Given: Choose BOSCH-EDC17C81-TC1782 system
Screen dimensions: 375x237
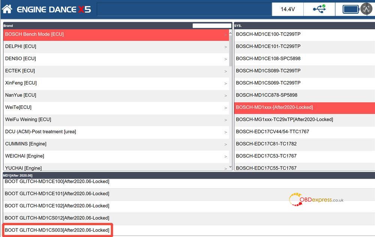Looking at the screenshot, I should coord(304,144).
